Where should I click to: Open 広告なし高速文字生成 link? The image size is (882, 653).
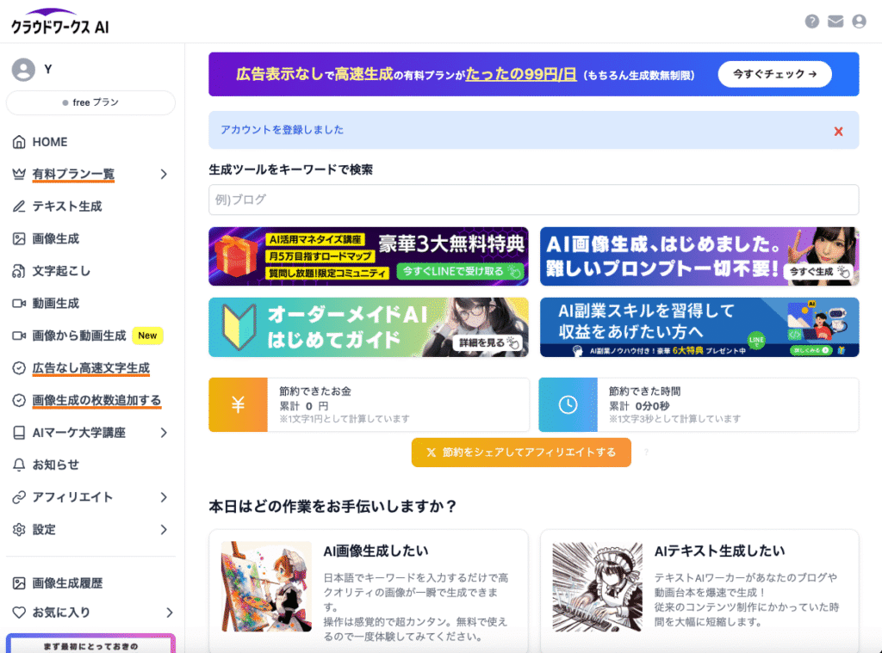tap(91, 368)
